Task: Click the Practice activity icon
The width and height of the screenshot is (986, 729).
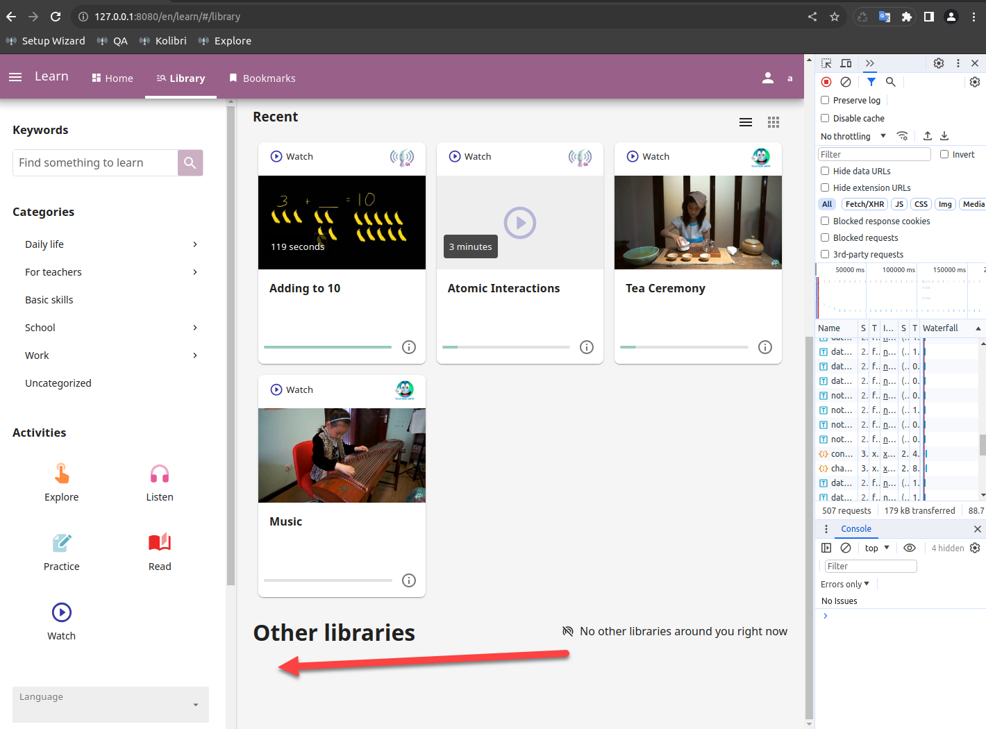Action: tap(61, 542)
